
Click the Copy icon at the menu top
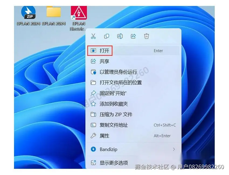(107, 36)
